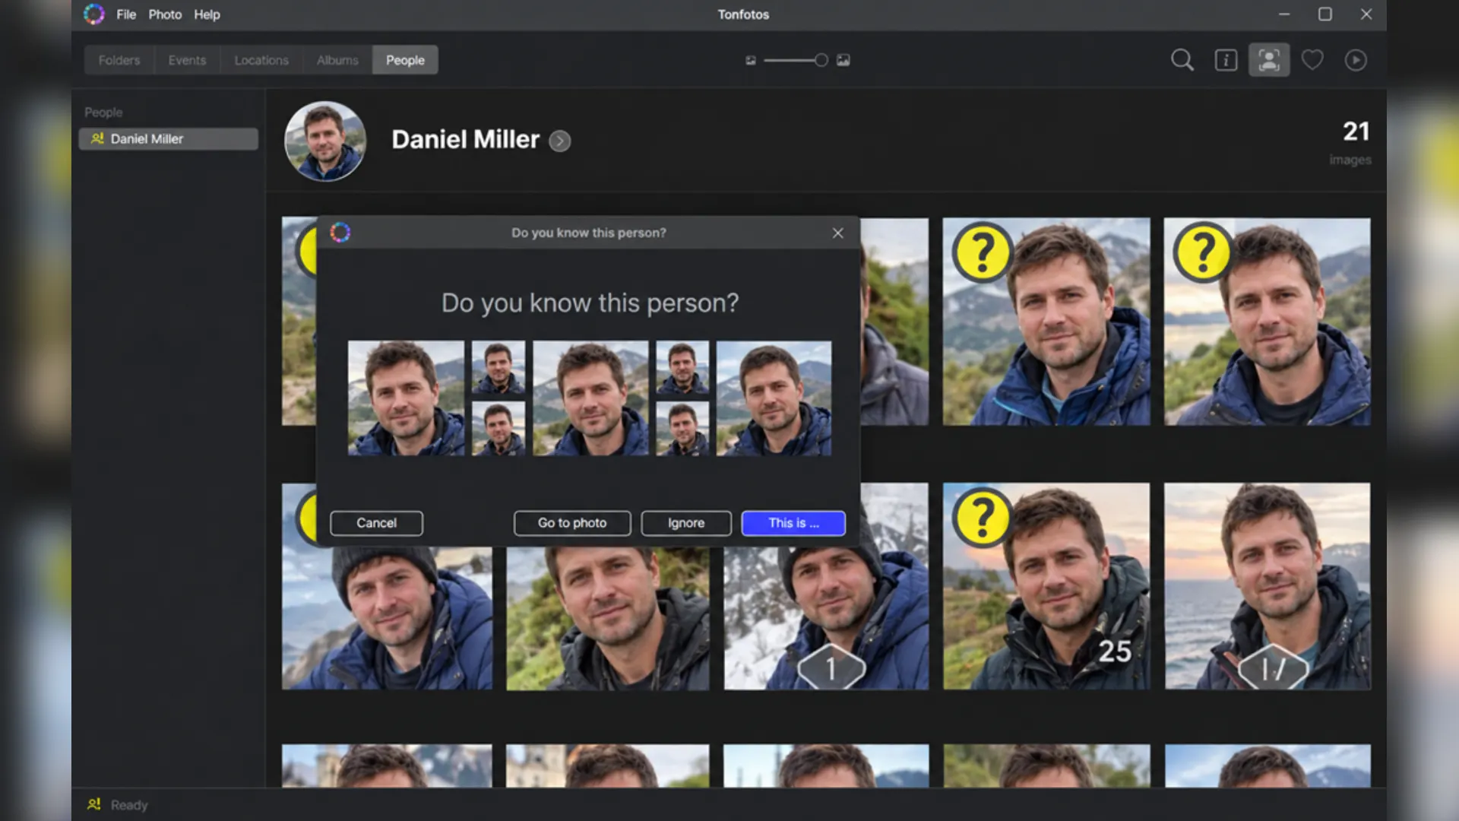The image size is (1459, 821).
Task: Start slideshow with play icon
Action: click(x=1356, y=60)
